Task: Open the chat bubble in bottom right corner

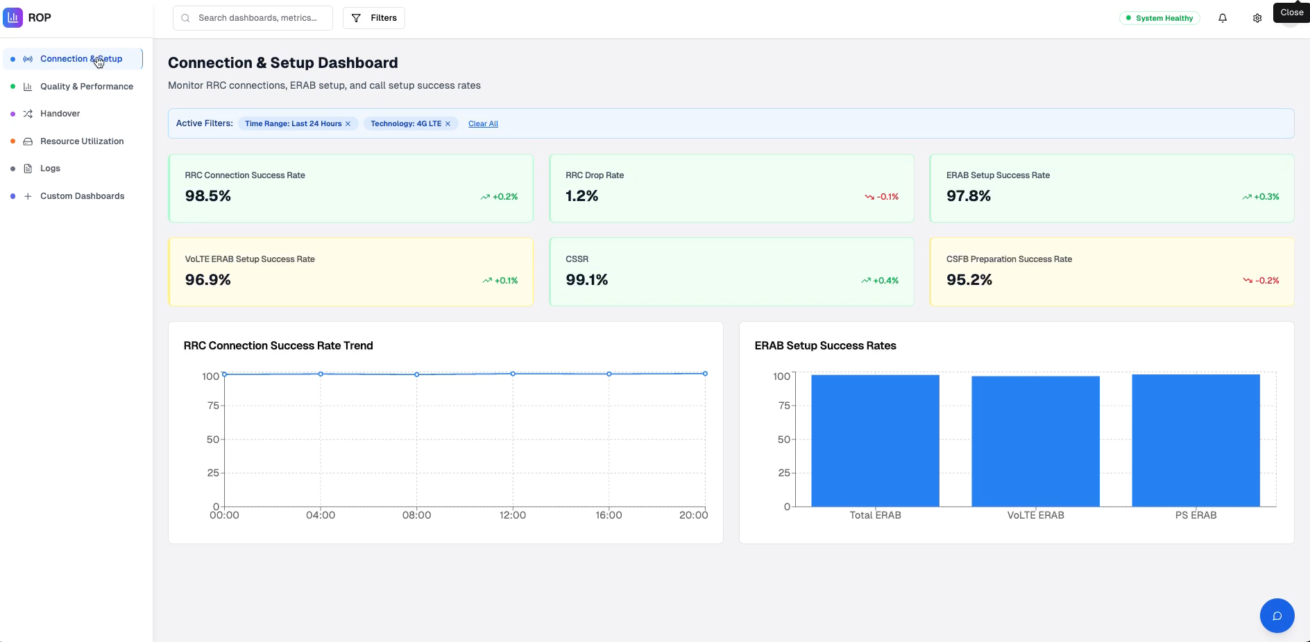Action: pyautogui.click(x=1277, y=616)
